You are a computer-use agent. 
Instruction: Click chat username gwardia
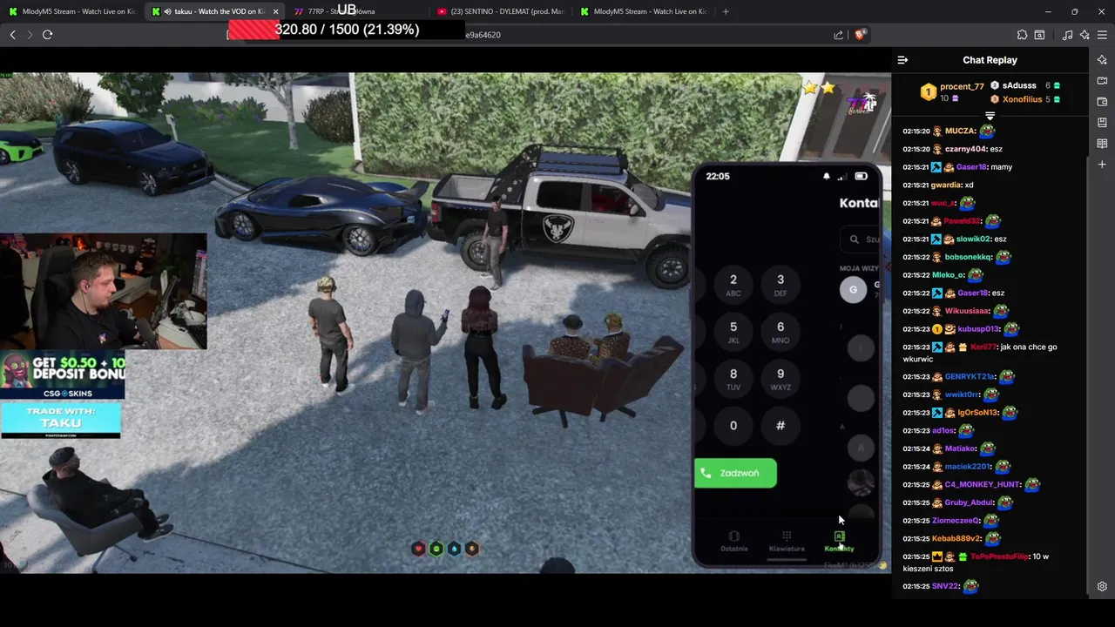(946, 185)
